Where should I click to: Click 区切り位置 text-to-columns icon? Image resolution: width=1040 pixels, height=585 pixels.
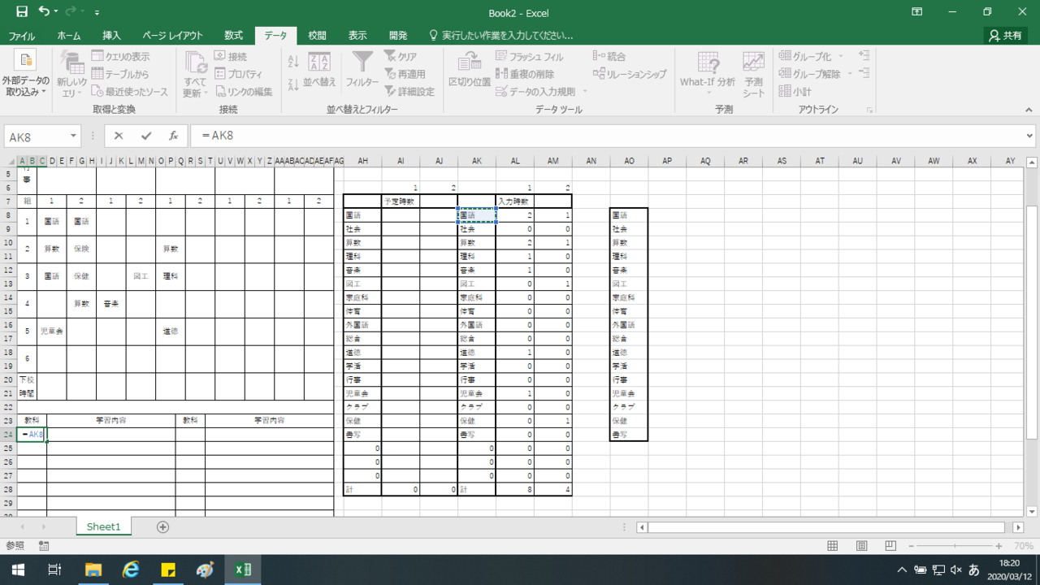point(470,69)
